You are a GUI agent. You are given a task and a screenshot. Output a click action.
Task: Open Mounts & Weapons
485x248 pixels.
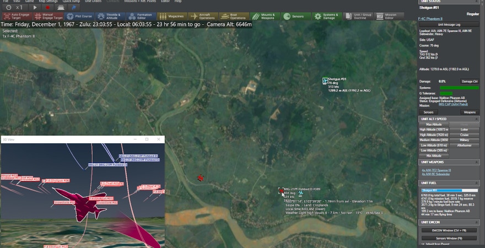(265, 16)
